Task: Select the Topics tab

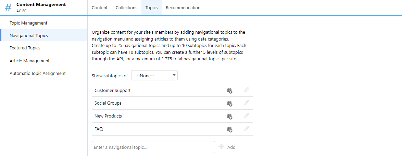Action: [151, 7]
